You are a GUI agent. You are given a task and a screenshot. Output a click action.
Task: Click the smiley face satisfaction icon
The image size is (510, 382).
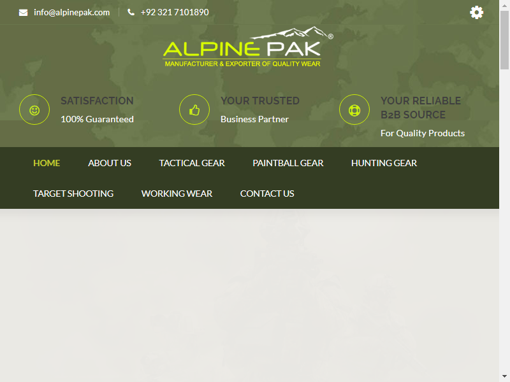point(34,110)
